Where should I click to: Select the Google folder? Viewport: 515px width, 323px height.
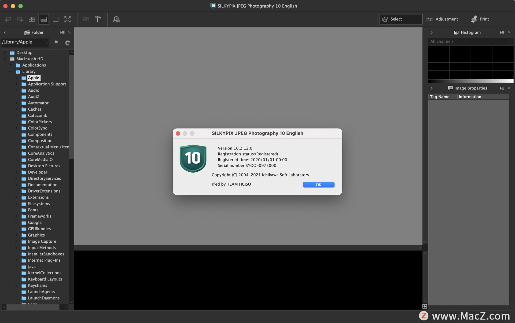click(x=35, y=222)
